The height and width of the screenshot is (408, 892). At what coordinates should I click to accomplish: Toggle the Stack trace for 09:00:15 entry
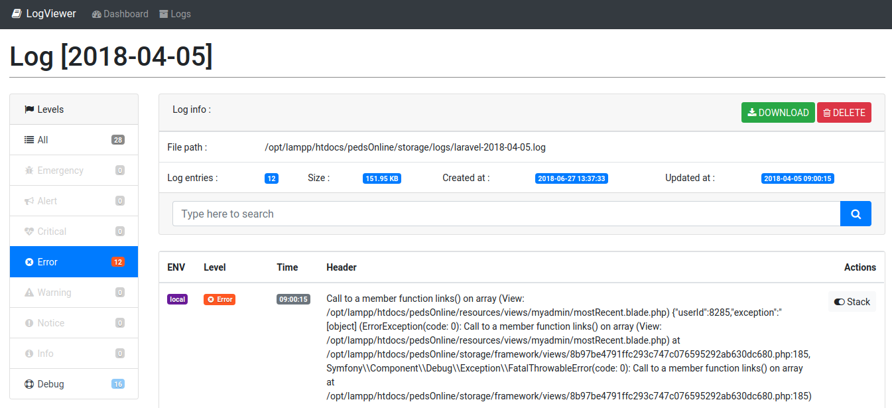click(x=852, y=302)
